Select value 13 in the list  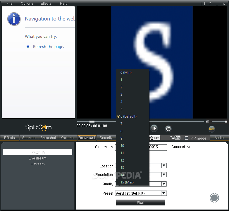(132, 168)
